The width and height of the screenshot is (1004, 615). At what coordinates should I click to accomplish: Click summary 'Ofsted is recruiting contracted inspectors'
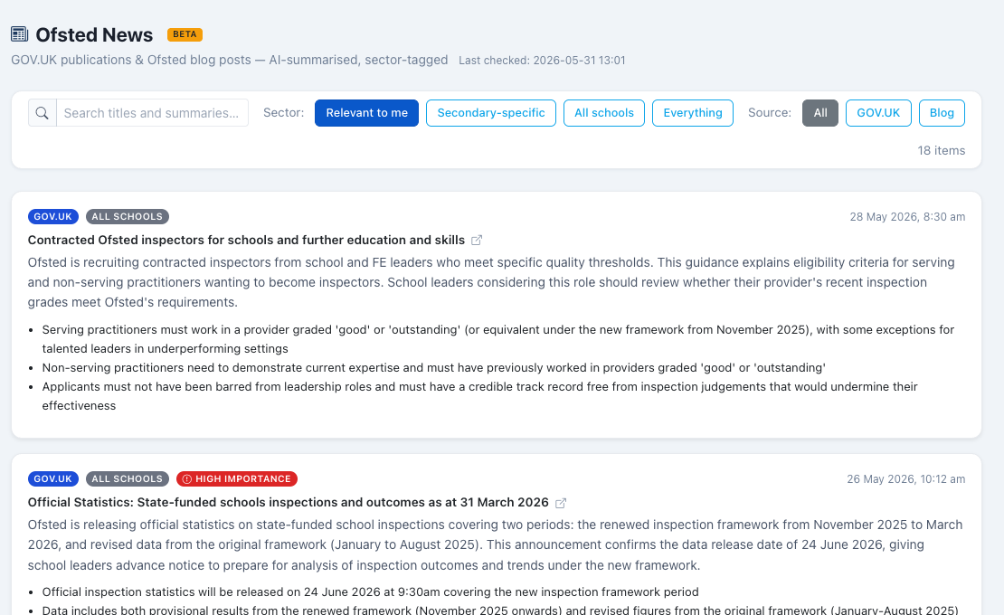tap(491, 282)
